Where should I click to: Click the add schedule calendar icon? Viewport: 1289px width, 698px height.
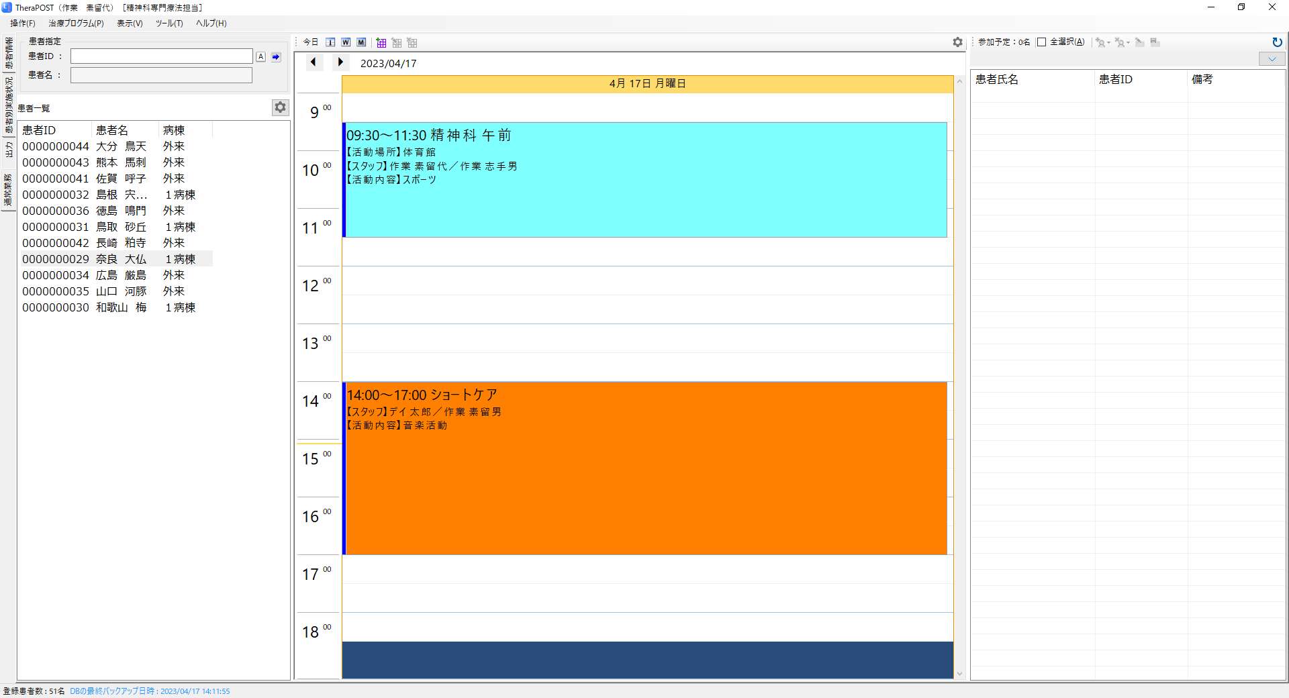[x=381, y=42]
